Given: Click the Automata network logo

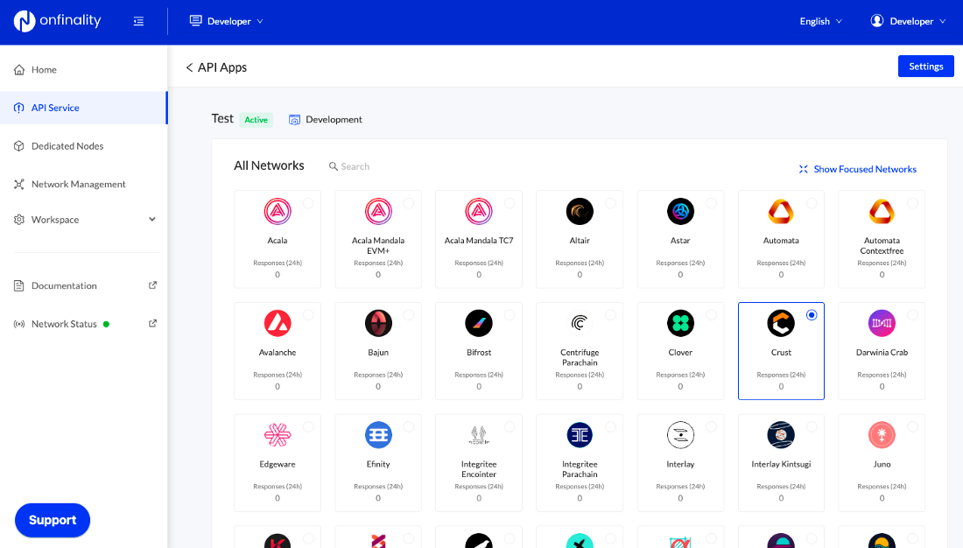Looking at the screenshot, I should point(781,211).
